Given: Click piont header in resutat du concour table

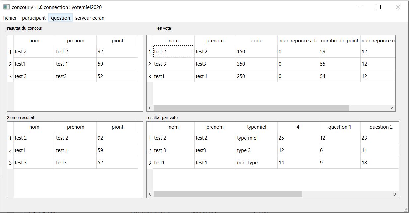Looking at the screenshot, I should (x=117, y=41).
